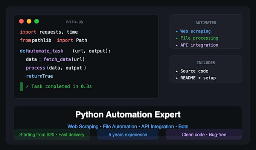Click the green terminal cursor block
The image size is (256, 150).
(x=21, y=87)
